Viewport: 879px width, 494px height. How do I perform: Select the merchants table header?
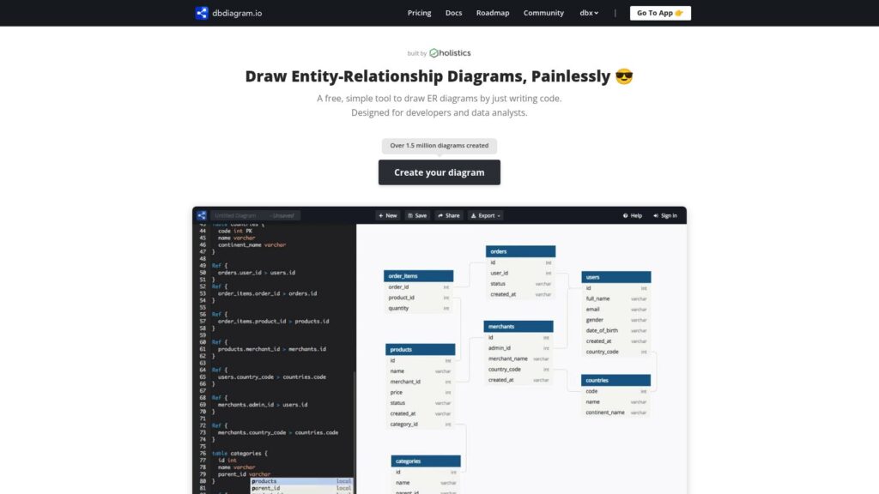point(518,327)
